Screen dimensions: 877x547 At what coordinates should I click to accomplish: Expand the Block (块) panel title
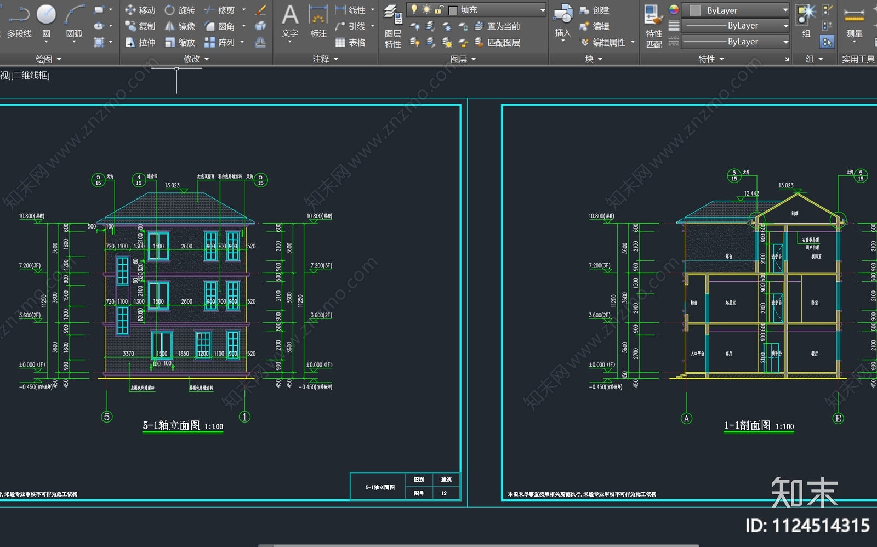tap(594, 59)
